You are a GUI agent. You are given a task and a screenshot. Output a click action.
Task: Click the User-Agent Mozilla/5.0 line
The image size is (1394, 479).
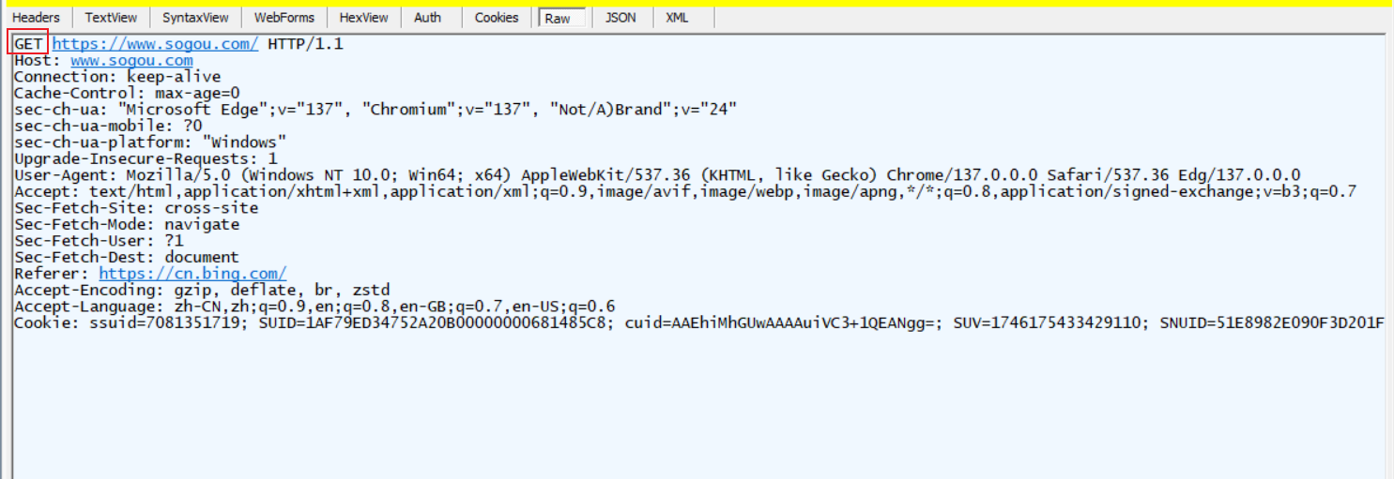click(657, 175)
